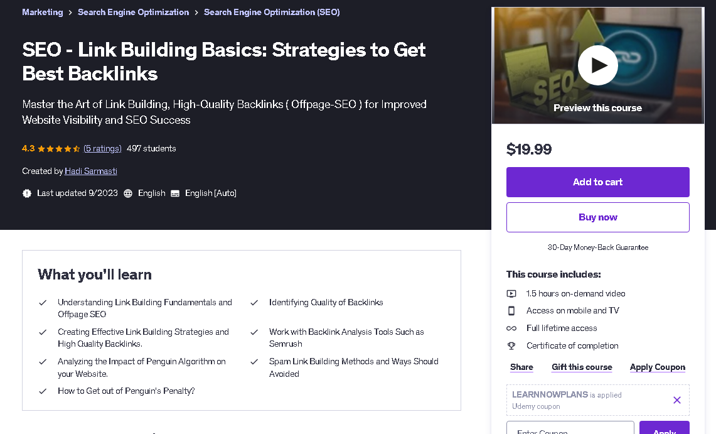Image resolution: width=716 pixels, height=434 pixels.
Task: Click the closed captions icon
Action: 175,193
